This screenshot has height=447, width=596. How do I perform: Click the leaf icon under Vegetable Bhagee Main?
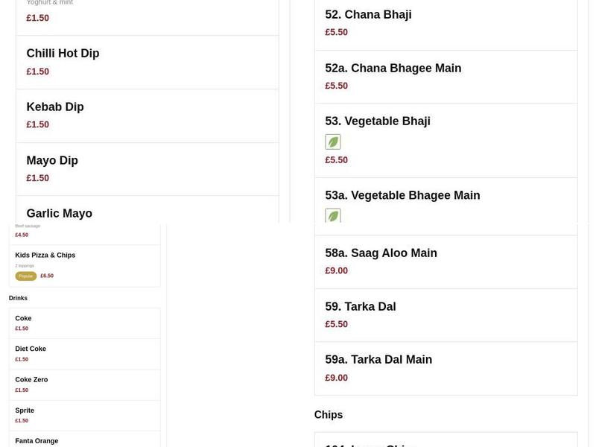click(x=333, y=216)
